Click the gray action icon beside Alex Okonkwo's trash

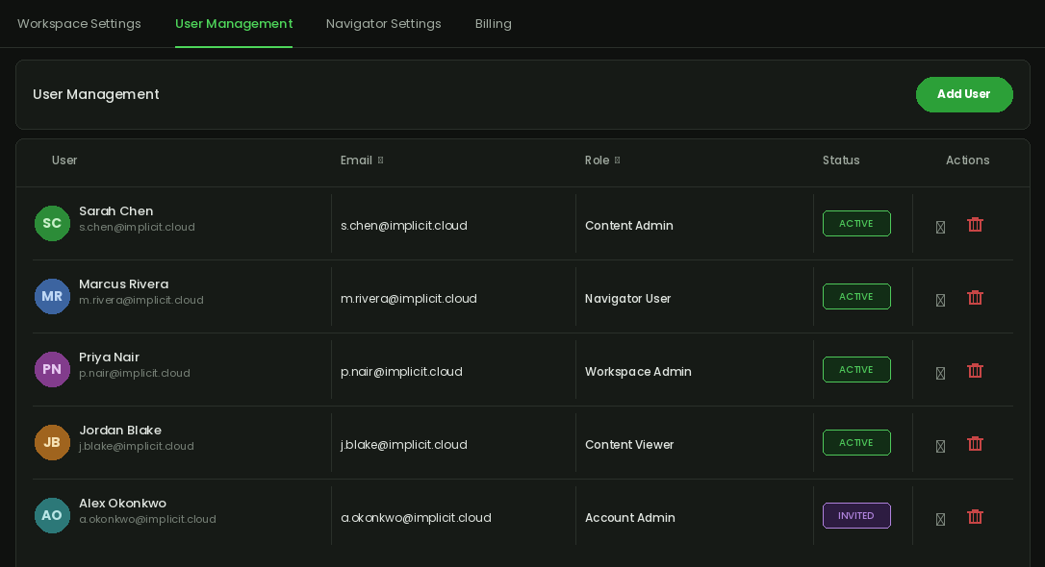(x=940, y=520)
